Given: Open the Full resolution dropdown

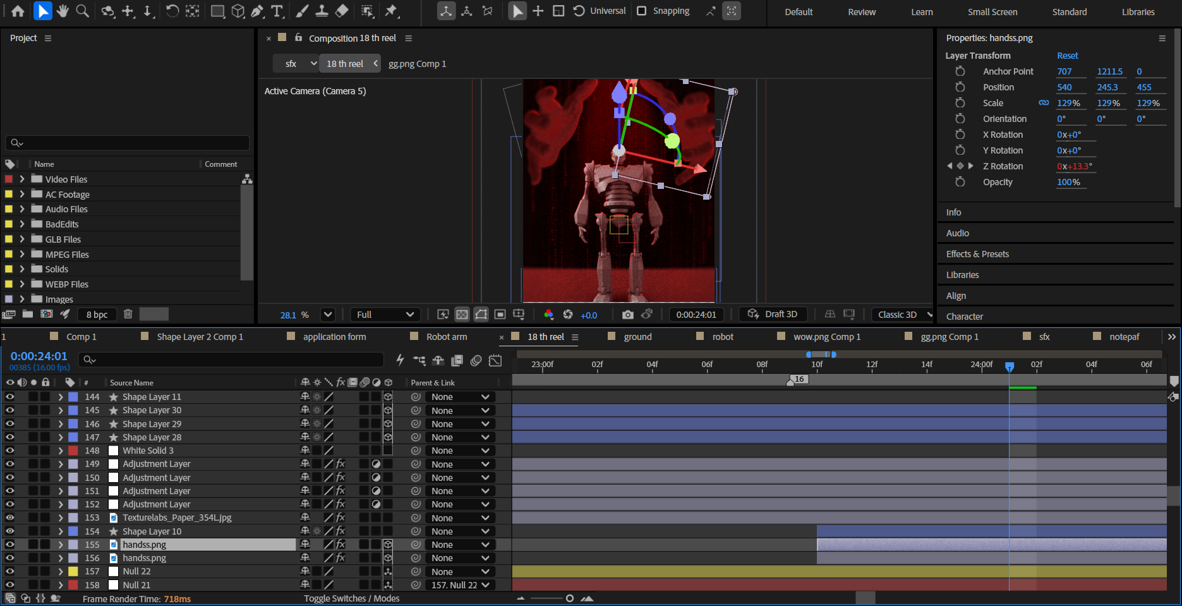Looking at the screenshot, I should tap(385, 315).
